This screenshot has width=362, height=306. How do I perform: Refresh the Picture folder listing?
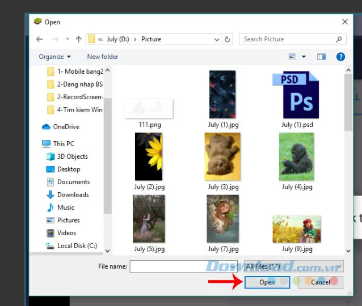228,39
